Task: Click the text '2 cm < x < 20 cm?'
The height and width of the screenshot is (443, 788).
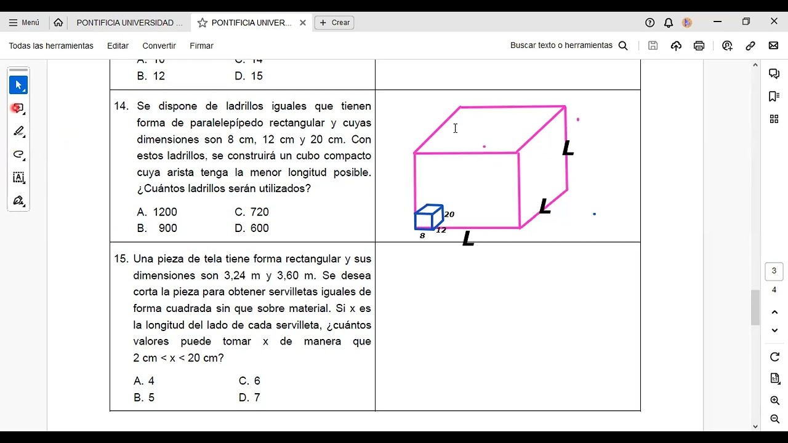Action: [x=179, y=358]
